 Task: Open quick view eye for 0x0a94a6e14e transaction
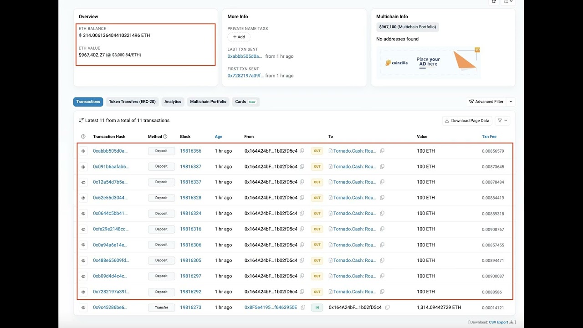click(83, 245)
